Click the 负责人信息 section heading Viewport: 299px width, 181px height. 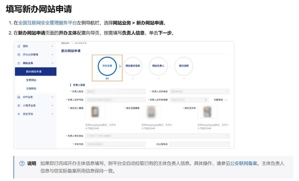(x=79, y=85)
